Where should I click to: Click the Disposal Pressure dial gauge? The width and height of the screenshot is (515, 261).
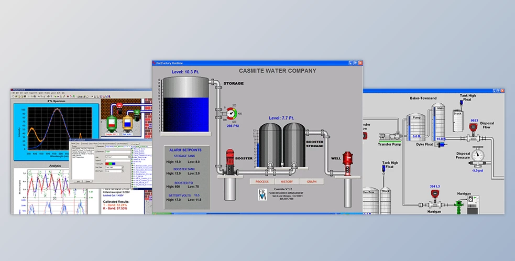478,155
